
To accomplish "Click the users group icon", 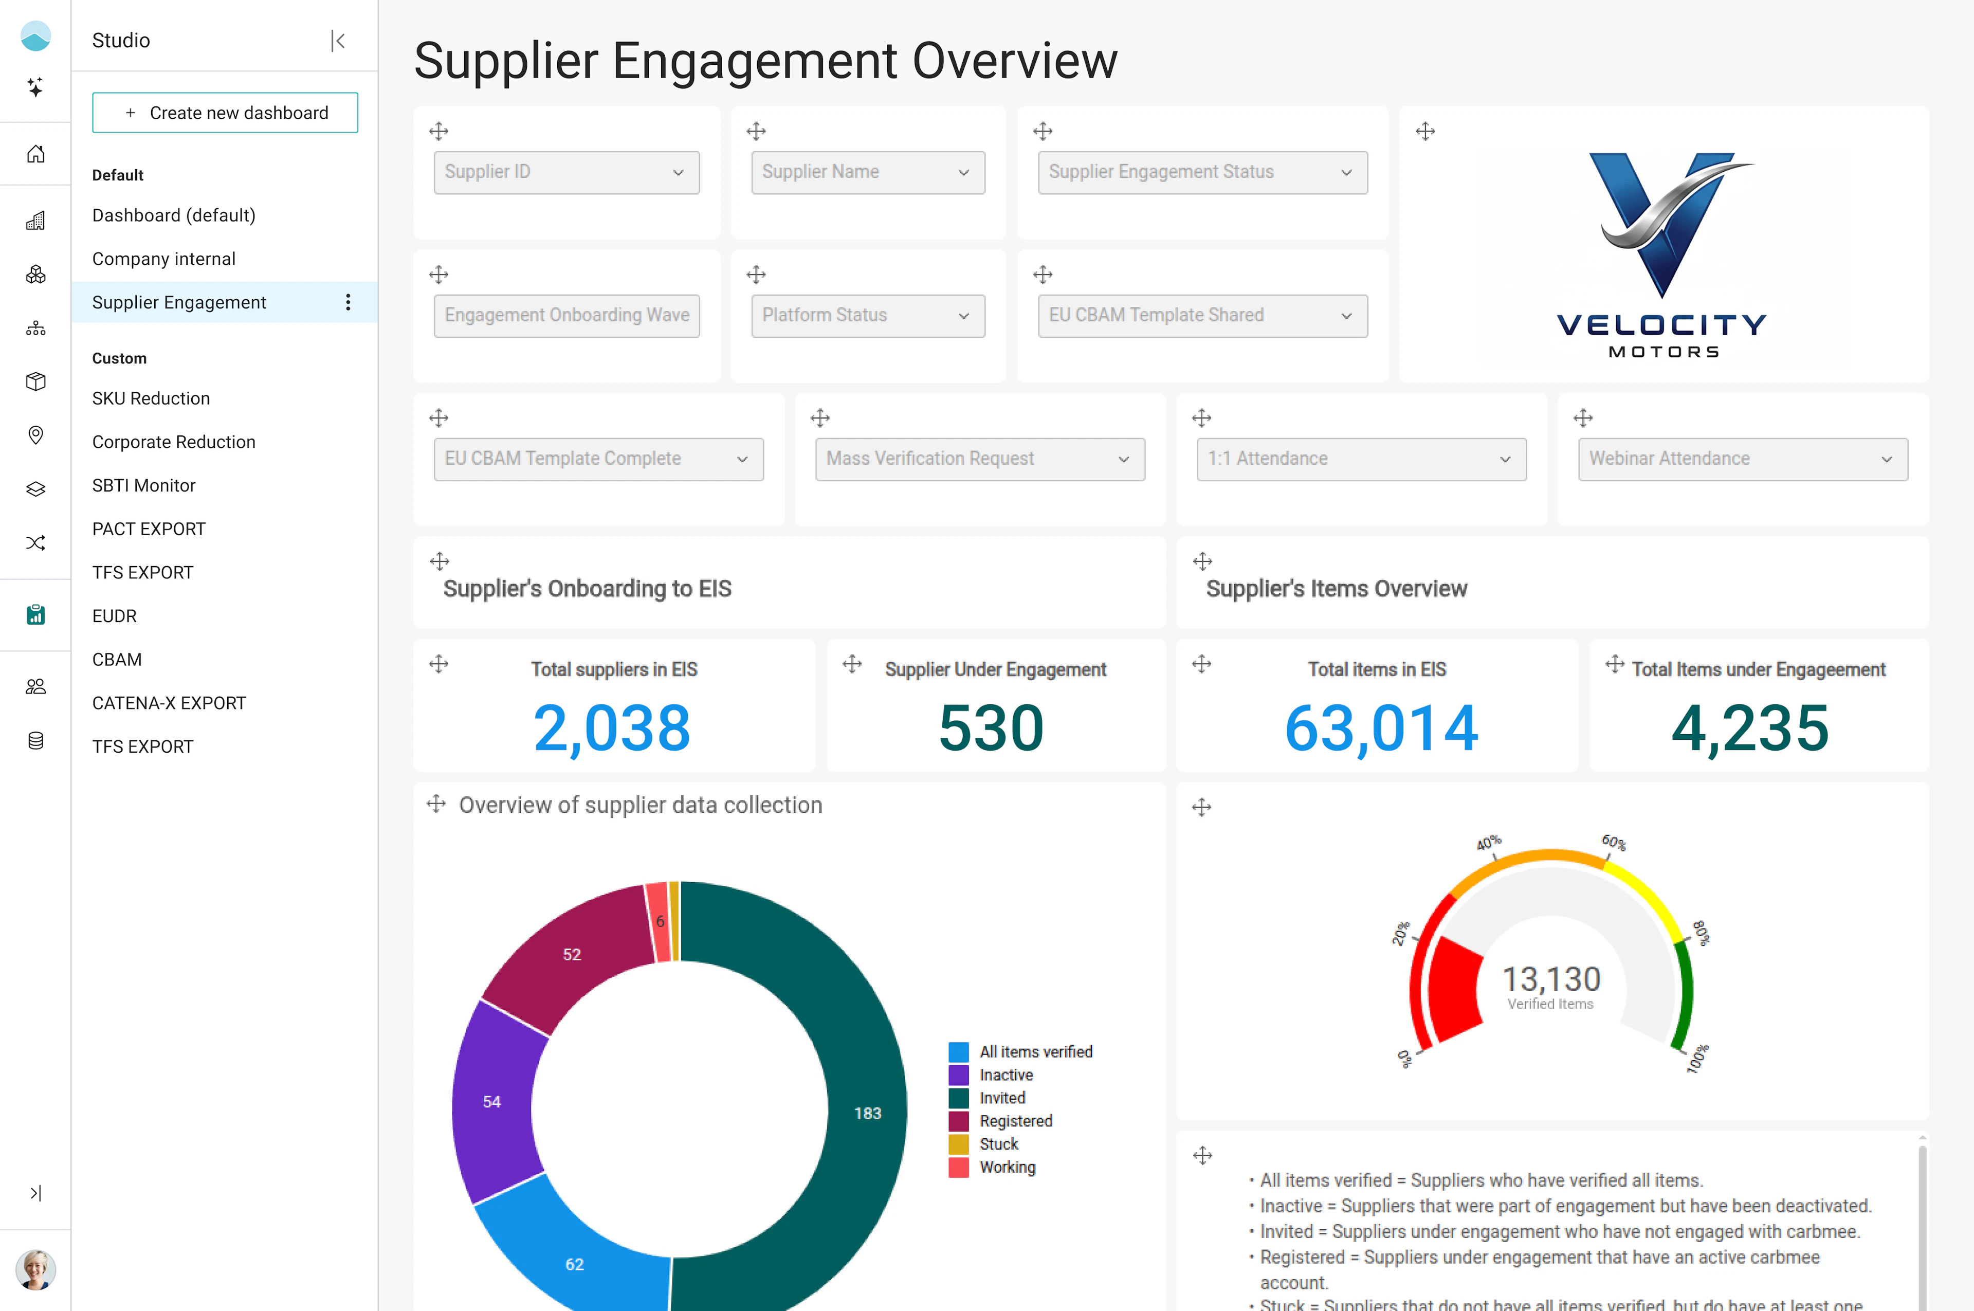I will coord(35,686).
